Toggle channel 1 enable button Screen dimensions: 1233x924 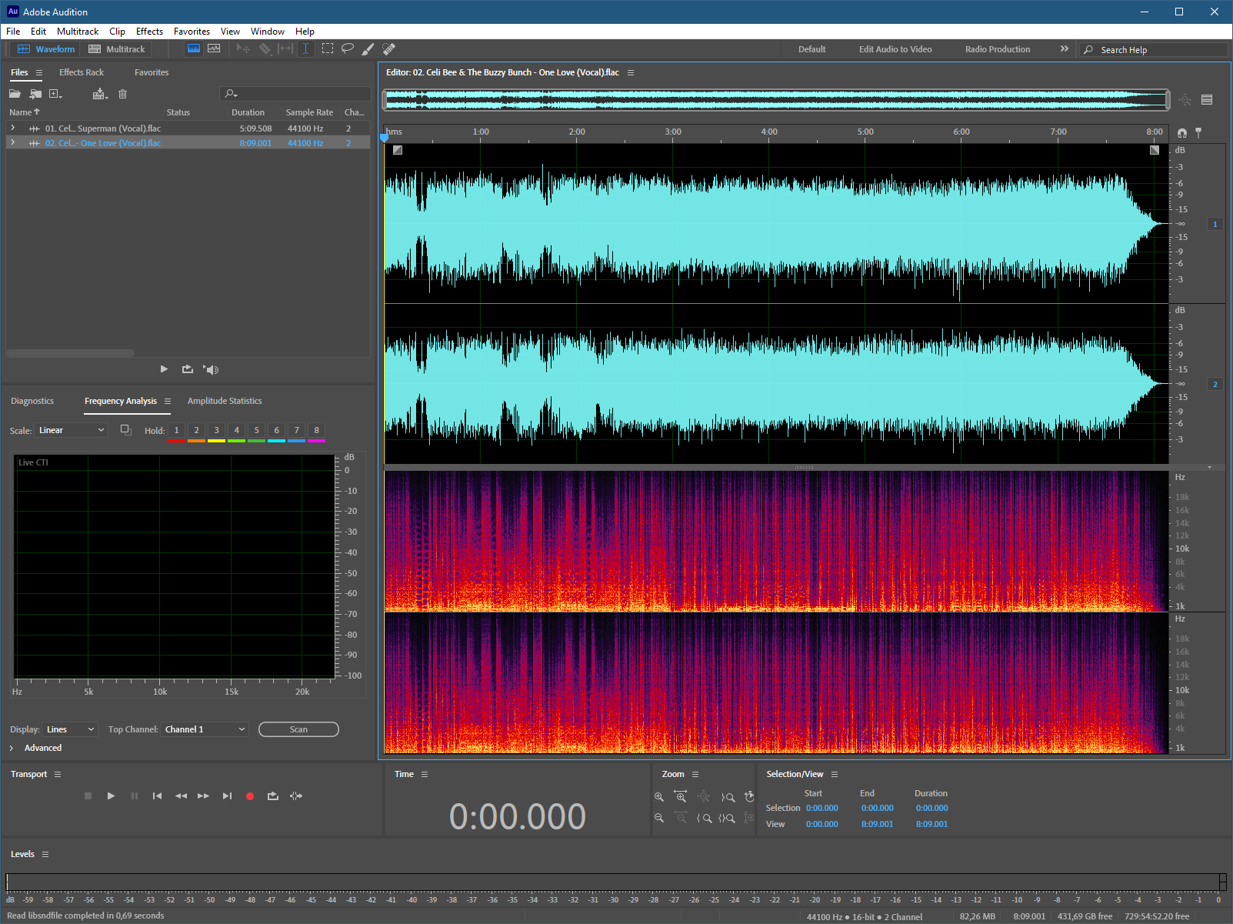1215,224
